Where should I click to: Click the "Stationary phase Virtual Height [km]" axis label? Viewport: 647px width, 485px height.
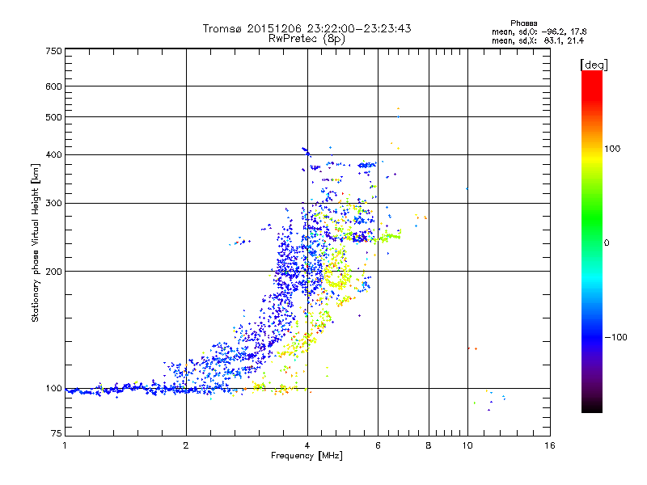(x=35, y=243)
